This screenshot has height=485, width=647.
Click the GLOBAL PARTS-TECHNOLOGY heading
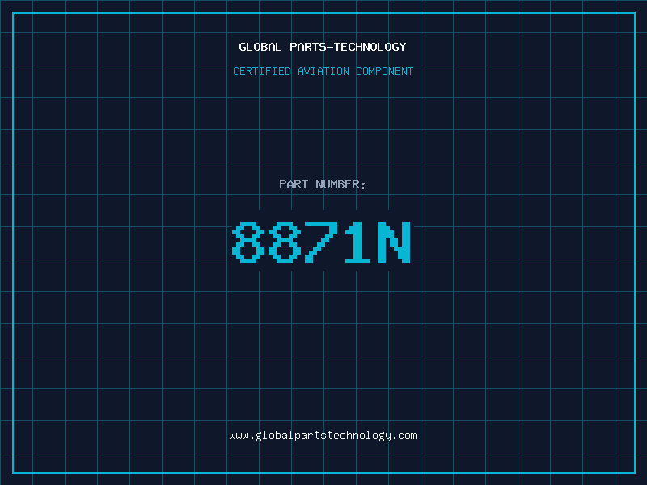point(323,47)
